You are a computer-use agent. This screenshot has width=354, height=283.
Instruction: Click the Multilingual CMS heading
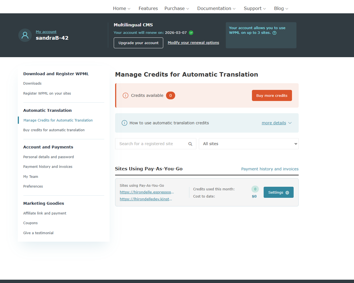pos(133,25)
